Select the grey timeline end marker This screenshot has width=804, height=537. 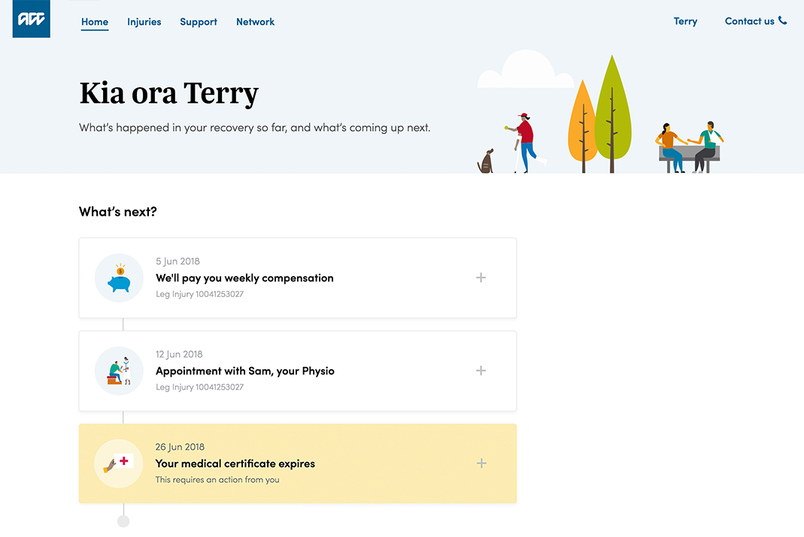click(123, 521)
